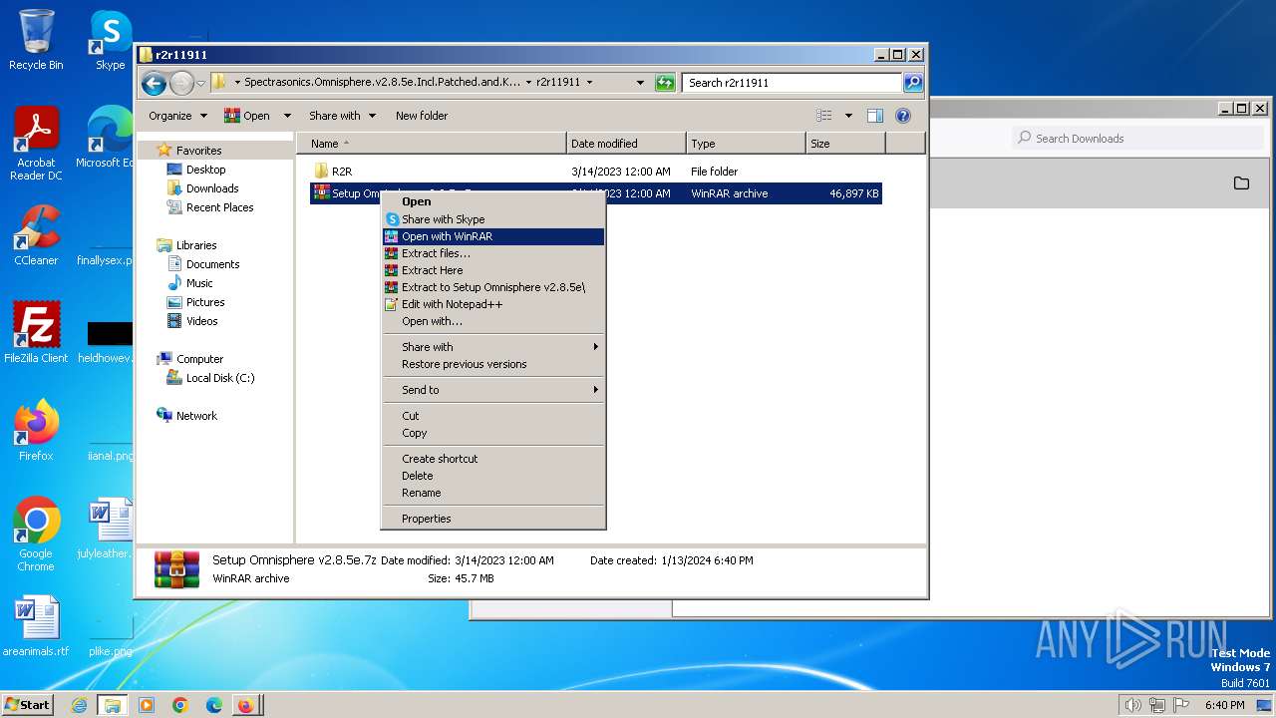Open Chrome from the taskbar
The width and height of the screenshot is (1276, 718).
click(179, 705)
